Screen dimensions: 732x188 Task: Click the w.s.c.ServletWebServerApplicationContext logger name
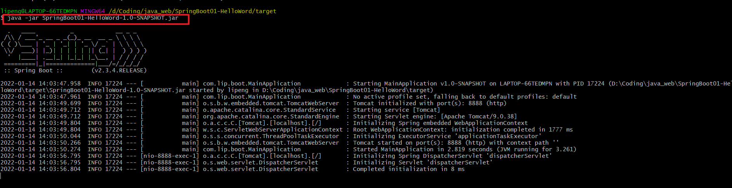click(x=272, y=130)
